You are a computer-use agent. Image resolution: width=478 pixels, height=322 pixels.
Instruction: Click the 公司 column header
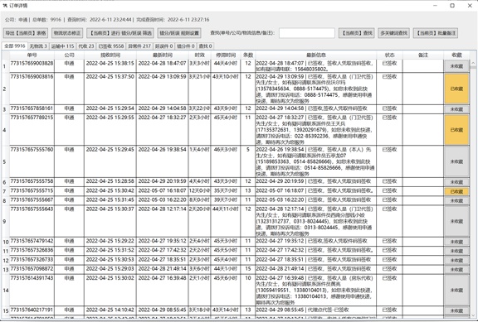(69, 55)
